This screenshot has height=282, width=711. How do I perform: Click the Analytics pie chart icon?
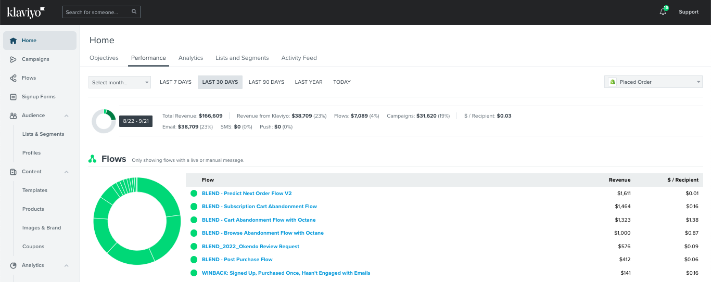point(13,265)
